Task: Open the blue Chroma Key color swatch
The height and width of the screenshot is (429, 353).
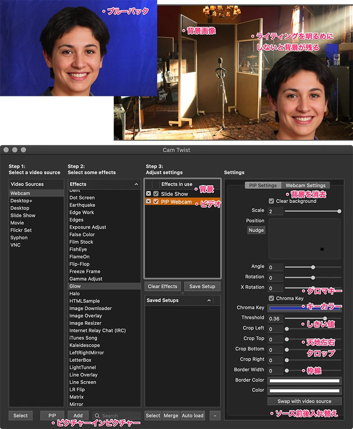Action: click(x=304, y=308)
